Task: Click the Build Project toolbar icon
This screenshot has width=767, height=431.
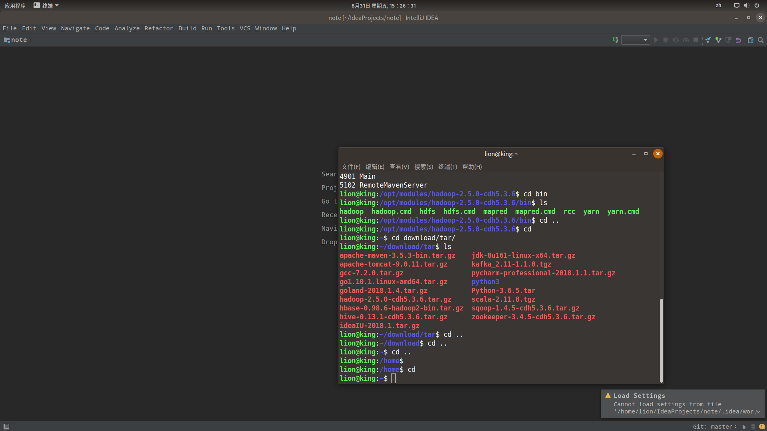Action: [x=616, y=40]
